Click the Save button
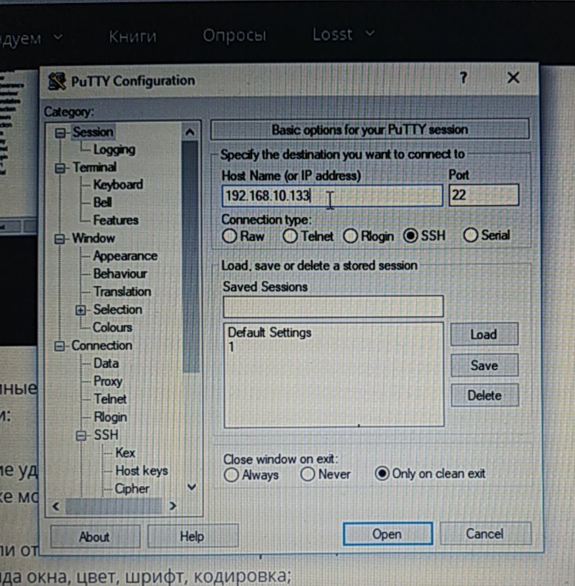This screenshot has height=586, width=575. [x=485, y=365]
